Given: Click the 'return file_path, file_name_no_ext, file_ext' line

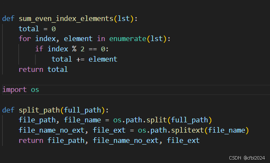Looking at the screenshot, I should point(109,141).
